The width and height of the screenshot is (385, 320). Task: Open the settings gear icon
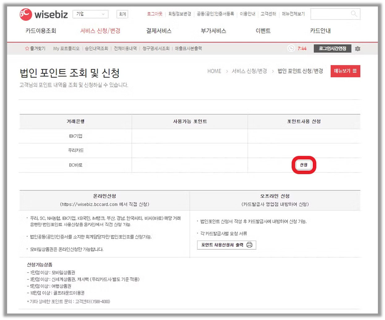358,48
